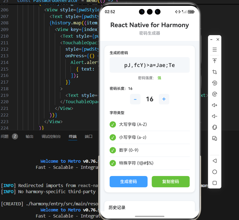
Task: Select the crop/screenshot tool on the mirror toolbar
Action: pos(215,72)
